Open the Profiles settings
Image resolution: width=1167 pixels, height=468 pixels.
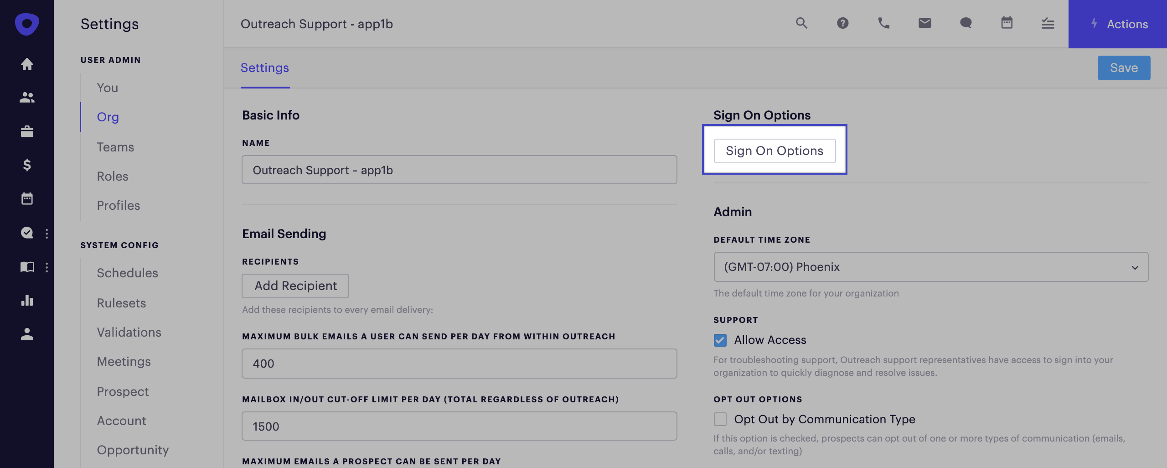[119, 205]
